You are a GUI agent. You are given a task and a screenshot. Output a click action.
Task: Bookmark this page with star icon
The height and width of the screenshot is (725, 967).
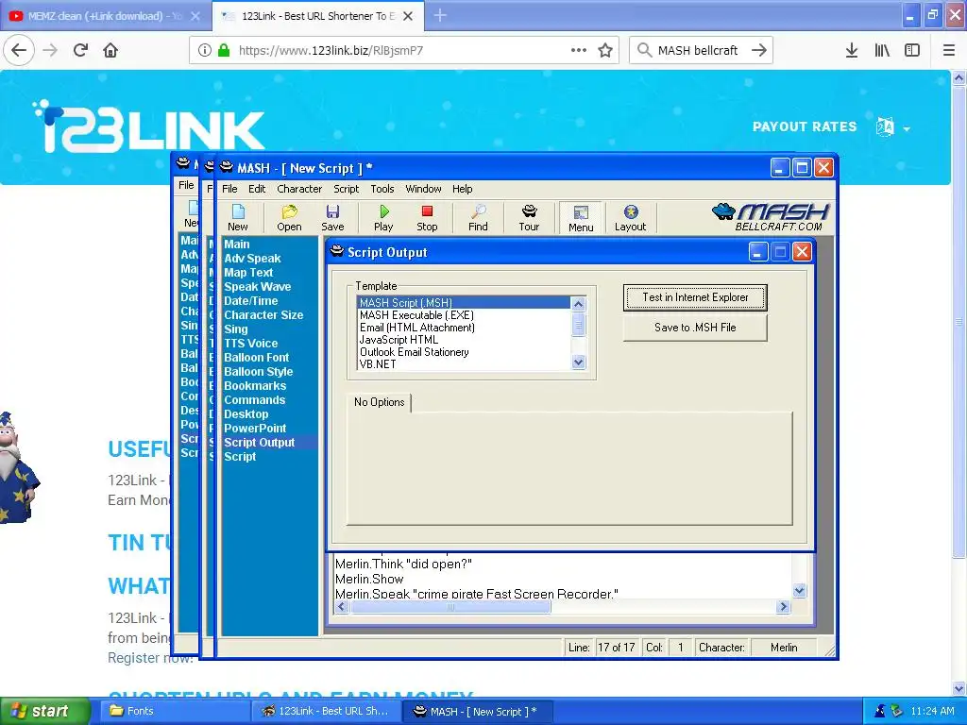[605, 50]
